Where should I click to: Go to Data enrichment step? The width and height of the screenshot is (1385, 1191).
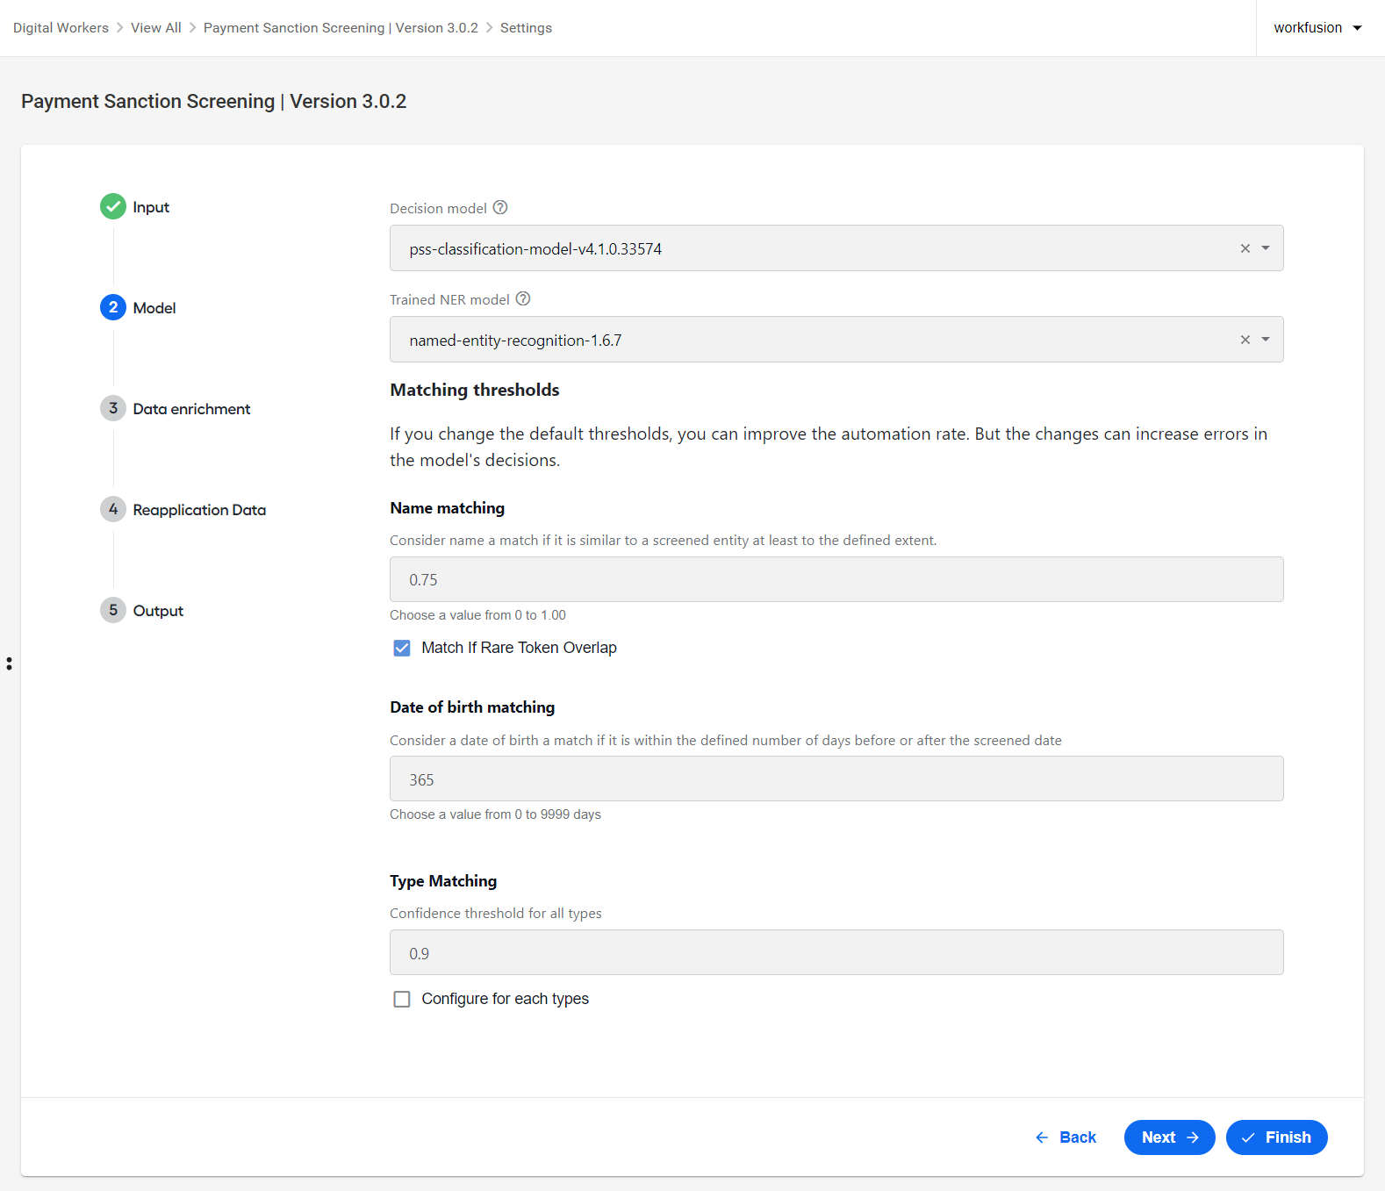tap(191, 409)
